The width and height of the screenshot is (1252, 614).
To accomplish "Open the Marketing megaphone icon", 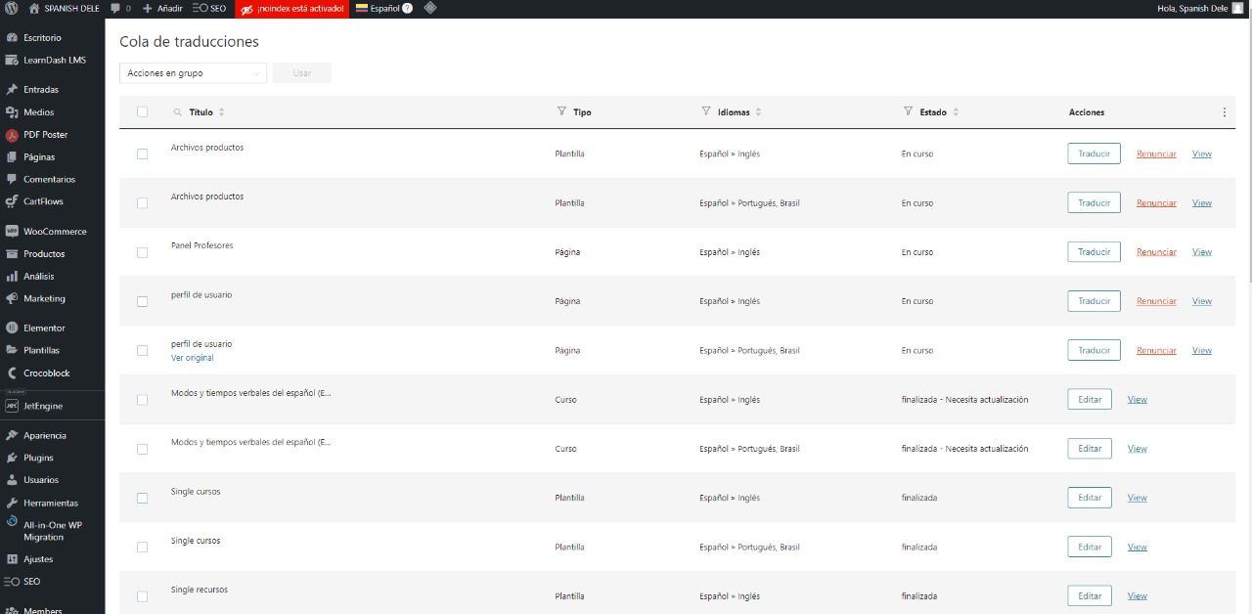I will point(12,299).
